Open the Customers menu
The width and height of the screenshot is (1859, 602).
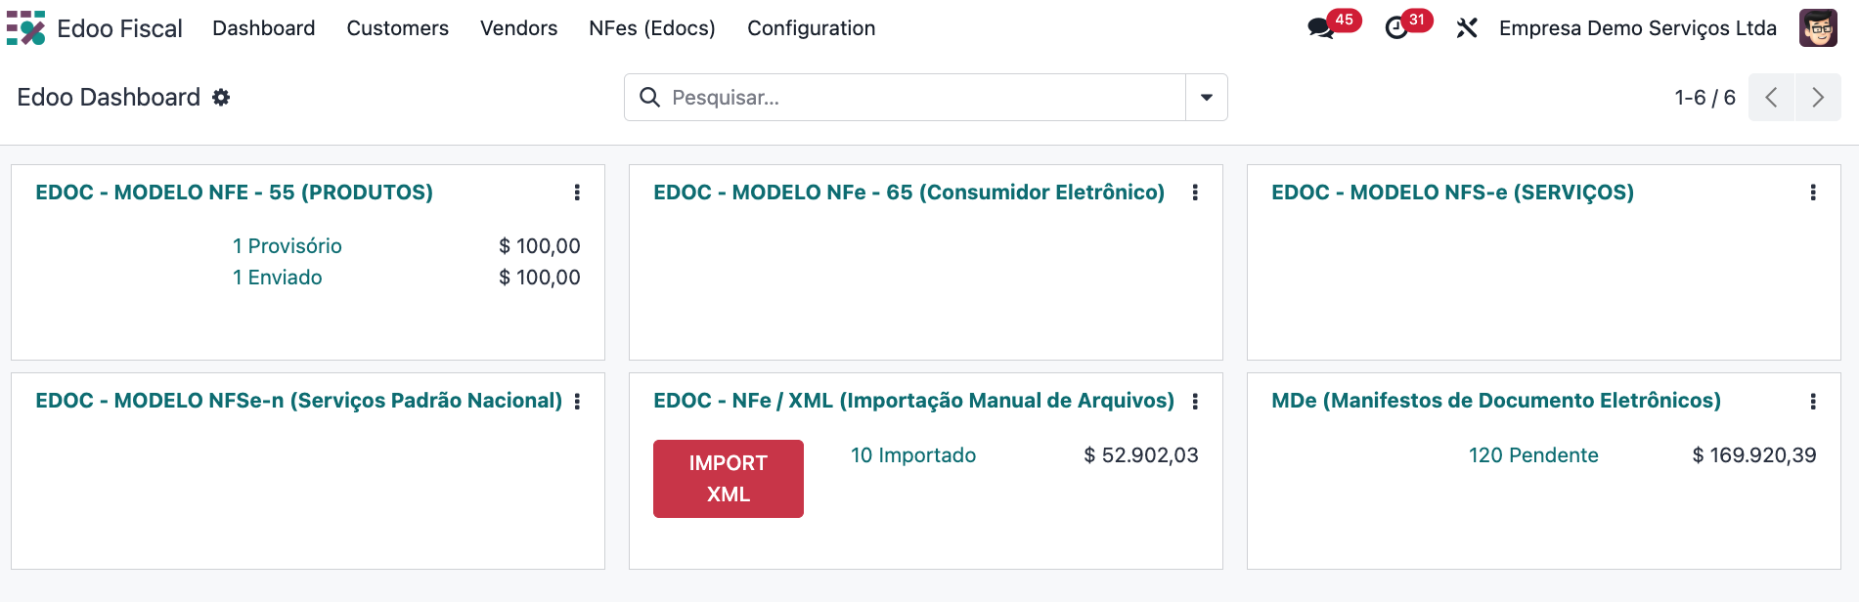coord(397,28)
